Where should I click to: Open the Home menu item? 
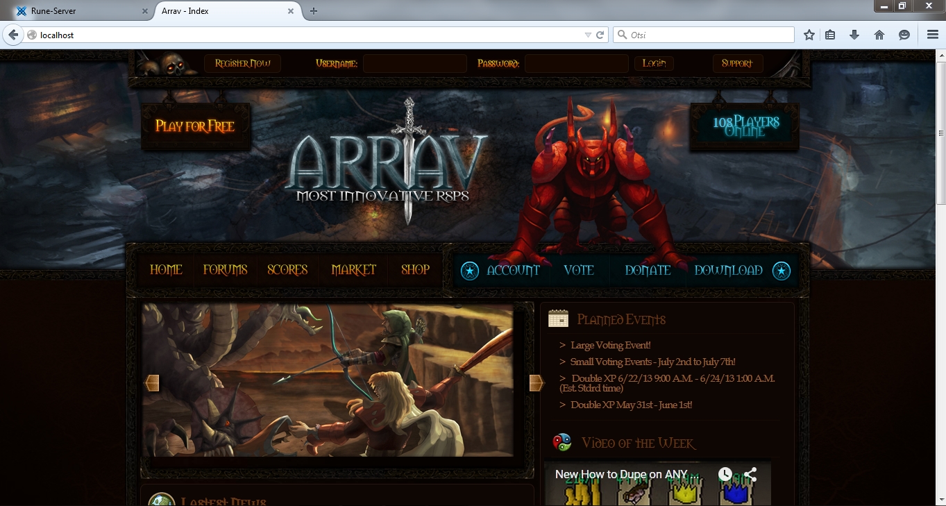point(166,270)
